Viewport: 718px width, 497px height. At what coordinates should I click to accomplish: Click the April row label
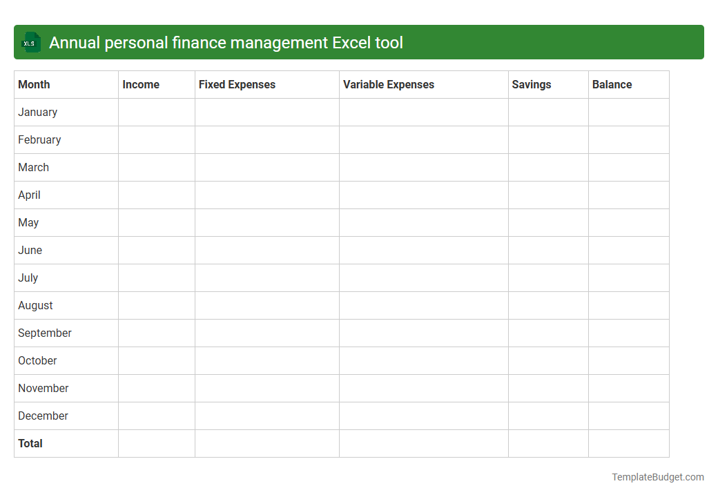[x=29, y=195]
